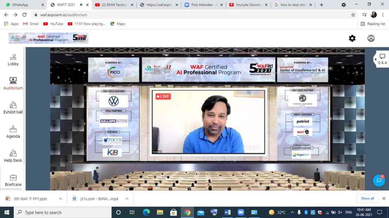Expand options for yt1s.com BMW mp4 download
Screen dimensions: 389x218
click(127, 199)
